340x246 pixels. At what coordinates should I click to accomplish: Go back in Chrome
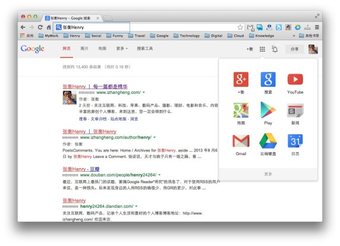click(x=23, y=27)
